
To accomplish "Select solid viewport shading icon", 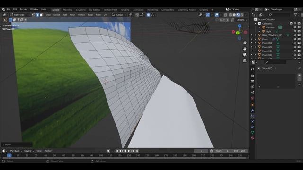I will pyautogui.click(x=234, y=15).
